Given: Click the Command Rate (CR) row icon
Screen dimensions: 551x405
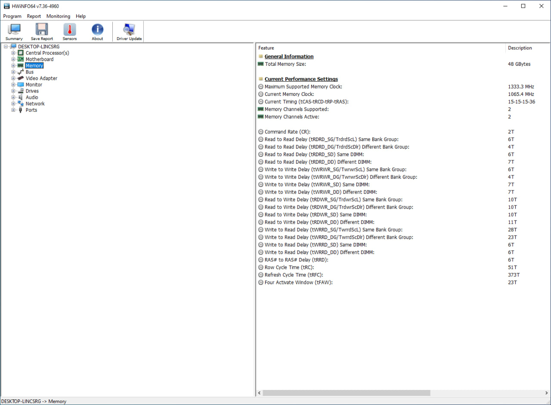Looking at the screenshot, I should (260, 132).
